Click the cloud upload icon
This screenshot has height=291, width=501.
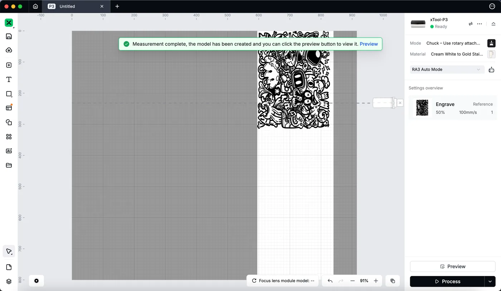9,50
